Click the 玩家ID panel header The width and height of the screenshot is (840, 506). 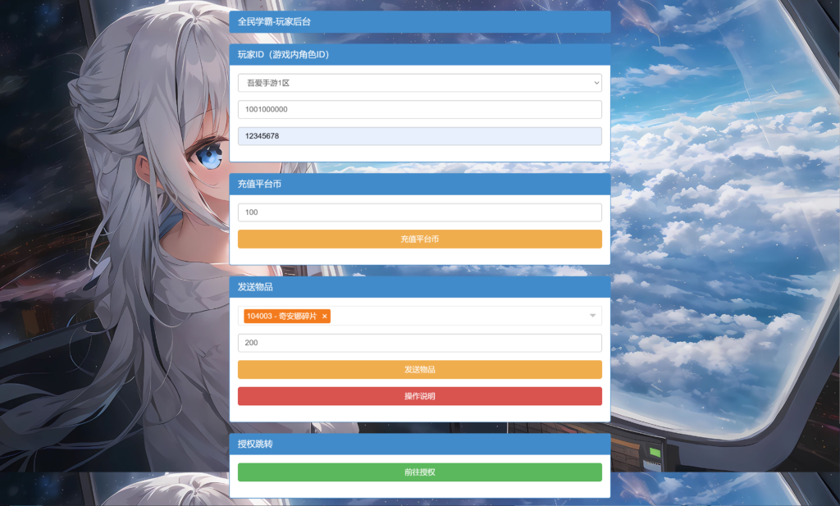[419, 55]
